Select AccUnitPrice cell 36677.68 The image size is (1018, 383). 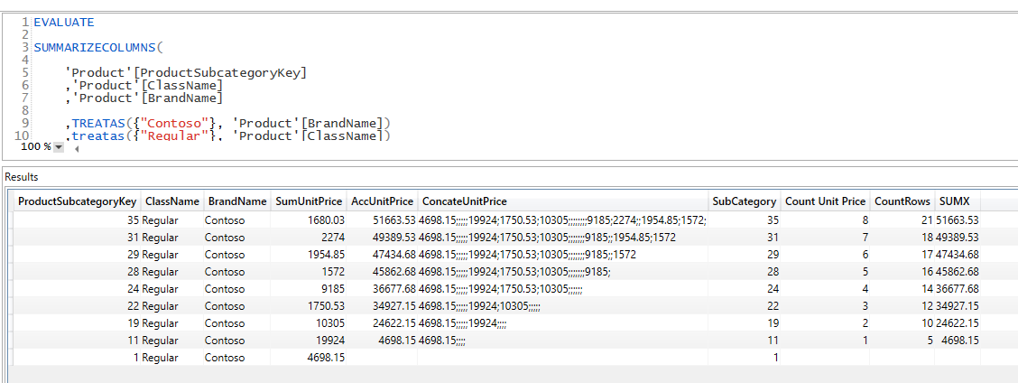[x=382, y=289]
